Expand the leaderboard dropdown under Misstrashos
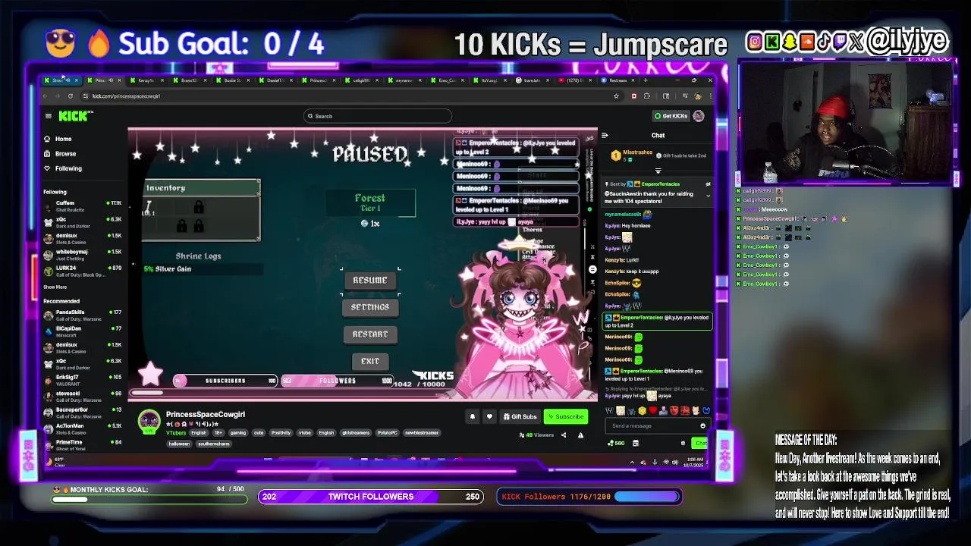Screen dimensions: 971x546 pos(658,171)
